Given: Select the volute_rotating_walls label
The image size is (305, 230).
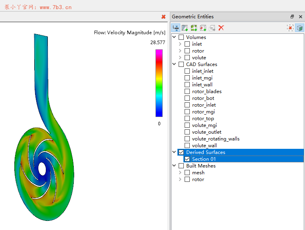Looking at the screenshot, I should coord(216,139).
